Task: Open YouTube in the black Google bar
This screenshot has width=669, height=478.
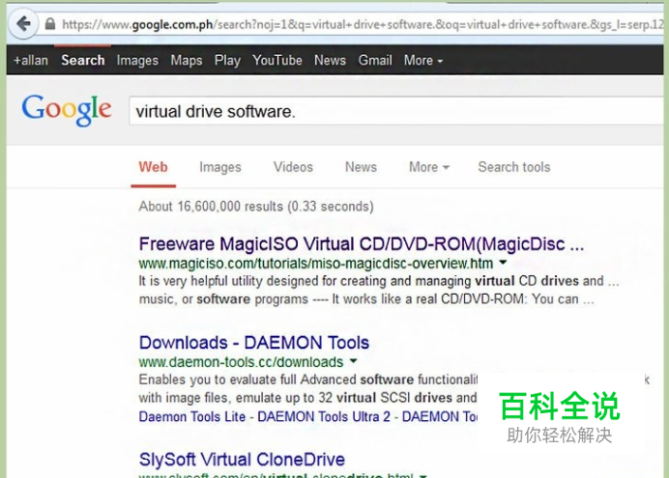Action: (x=277, y=60)
